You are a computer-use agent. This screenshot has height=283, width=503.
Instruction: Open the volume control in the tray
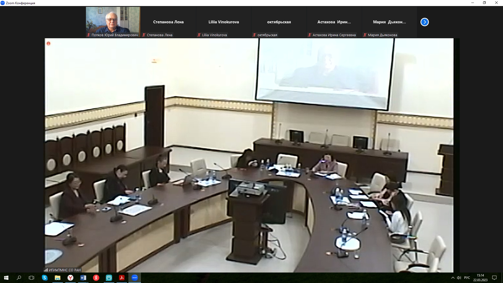459,278
